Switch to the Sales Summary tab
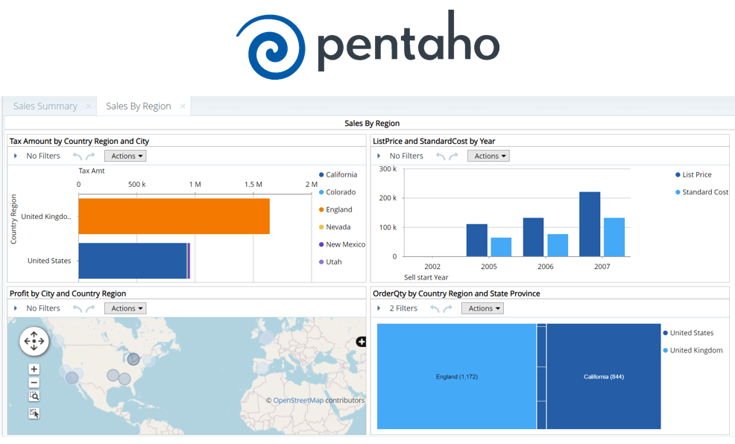735x444 pixels. [x=45, y=107]
